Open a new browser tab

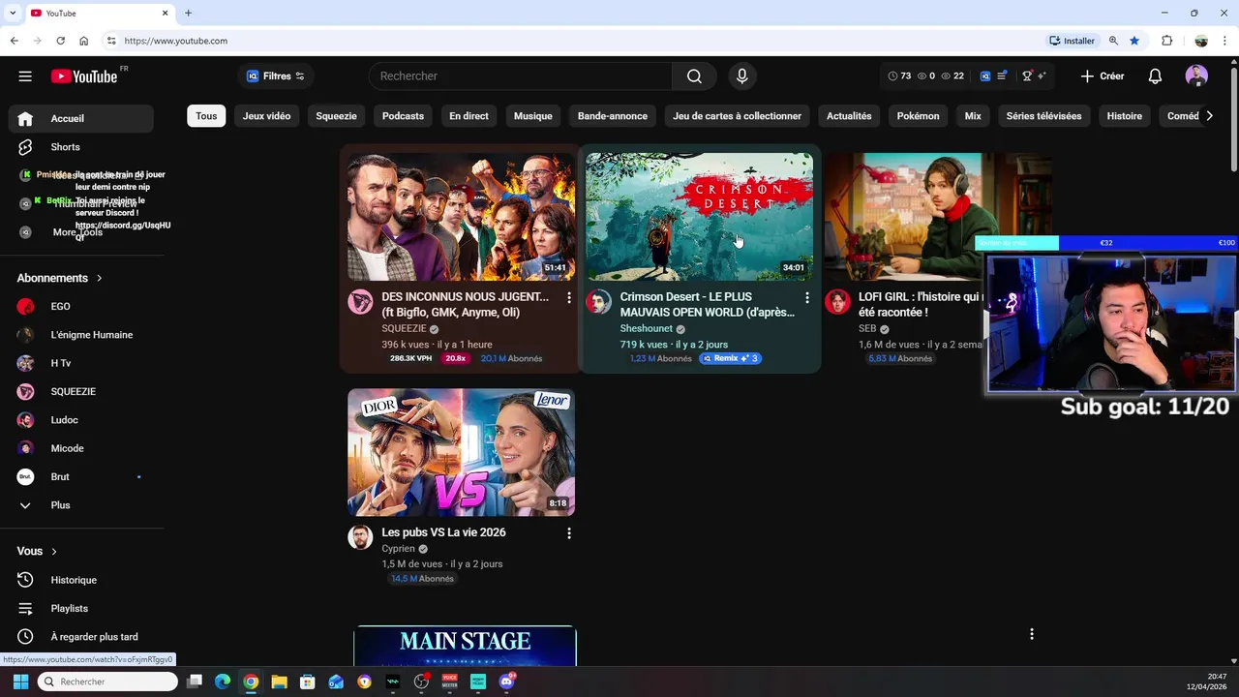pos(188,13)
